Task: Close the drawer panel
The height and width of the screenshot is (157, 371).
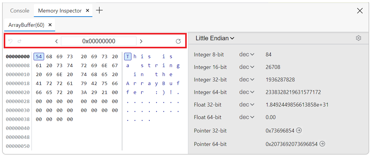Action: (360, 11)
